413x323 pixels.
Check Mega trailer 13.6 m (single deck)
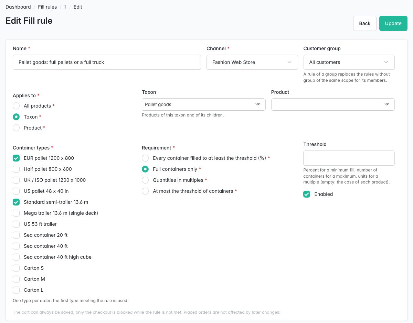(x=16, y=213)
